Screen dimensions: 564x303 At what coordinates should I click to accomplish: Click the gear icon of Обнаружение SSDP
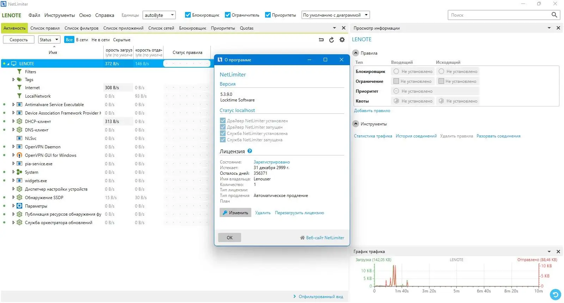point(19,197)
